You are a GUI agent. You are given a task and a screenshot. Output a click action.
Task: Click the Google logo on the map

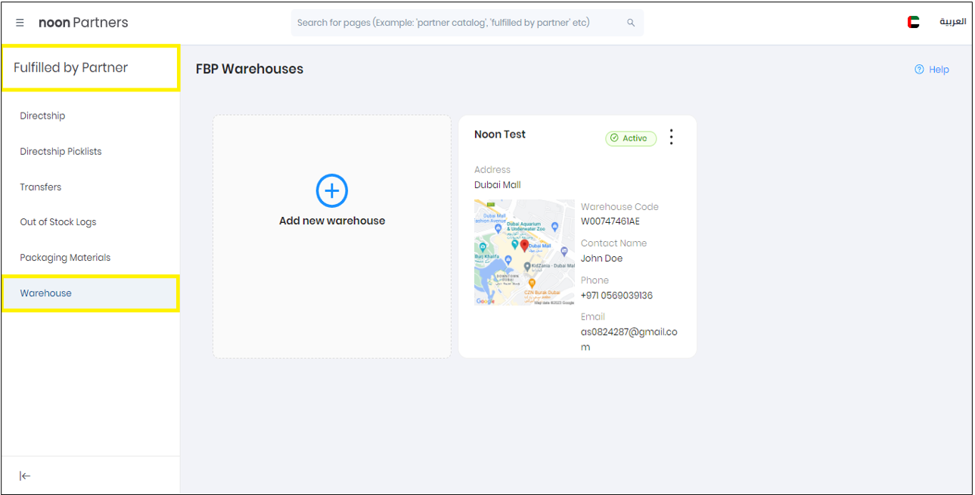(486, 301)
